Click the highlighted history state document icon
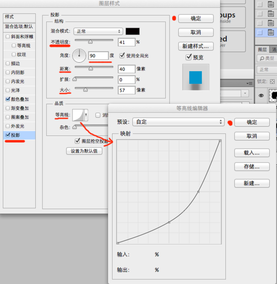The height and width of the screenshot is (284, 277). click(271, 33)
